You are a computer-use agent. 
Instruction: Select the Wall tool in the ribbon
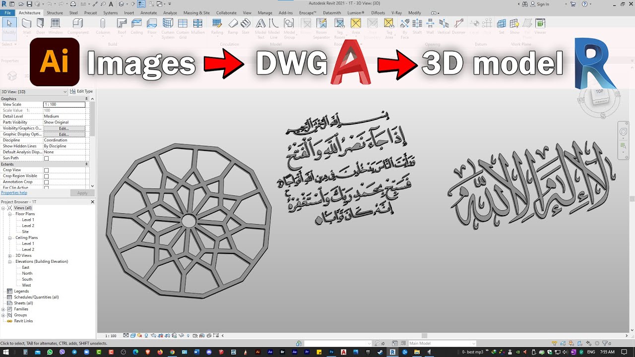pyautogui.click(x=27, y=26)
